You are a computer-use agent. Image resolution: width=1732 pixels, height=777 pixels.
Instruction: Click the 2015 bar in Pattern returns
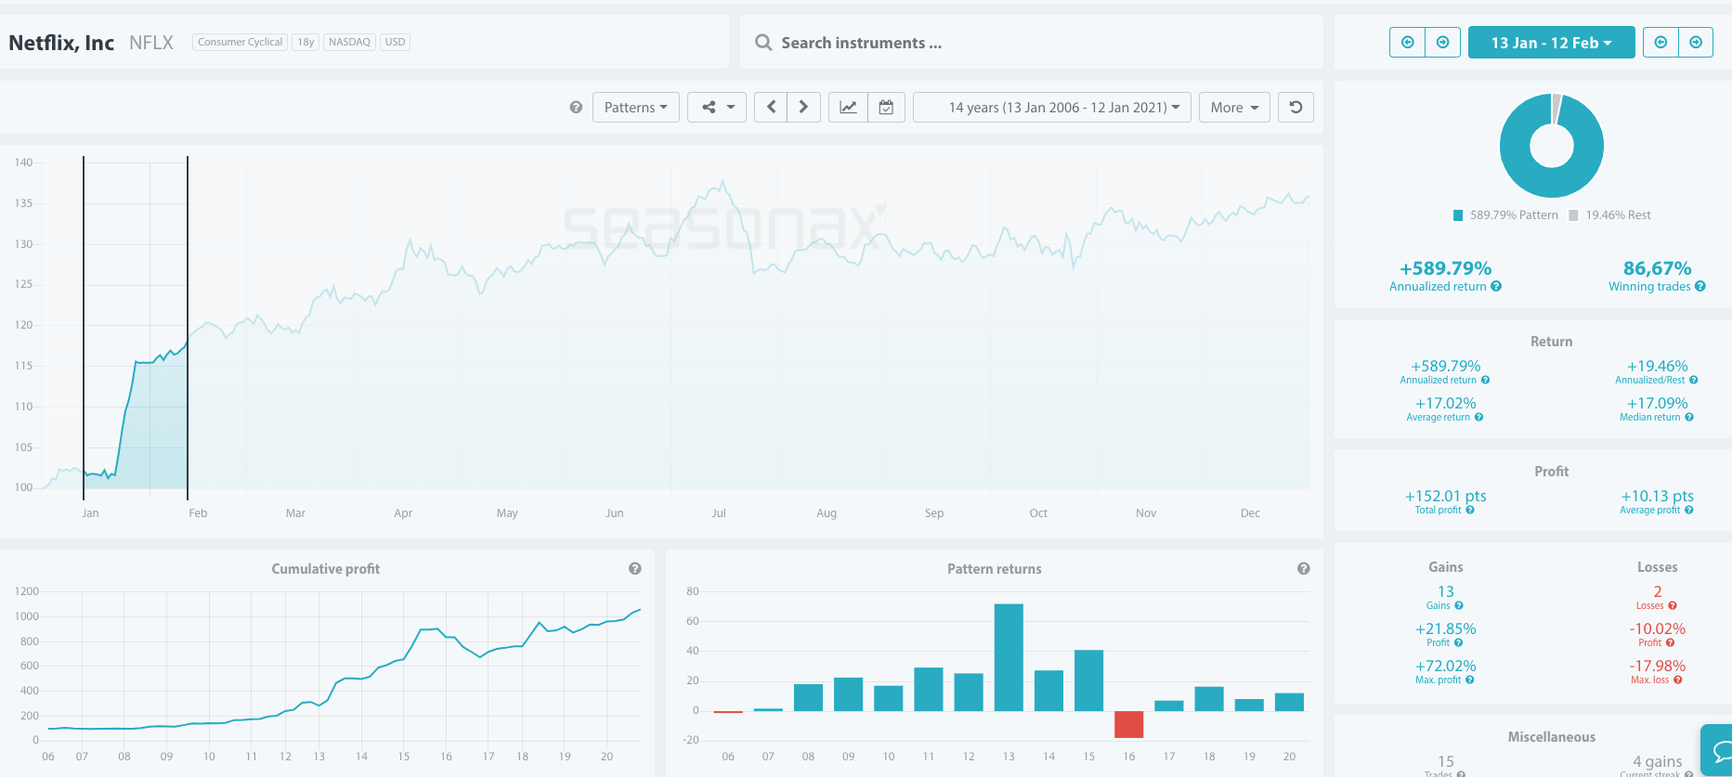tap(1089, 680)
